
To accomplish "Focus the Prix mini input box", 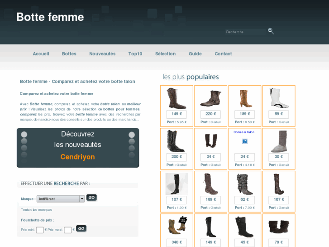I will [x=40, y=230].
